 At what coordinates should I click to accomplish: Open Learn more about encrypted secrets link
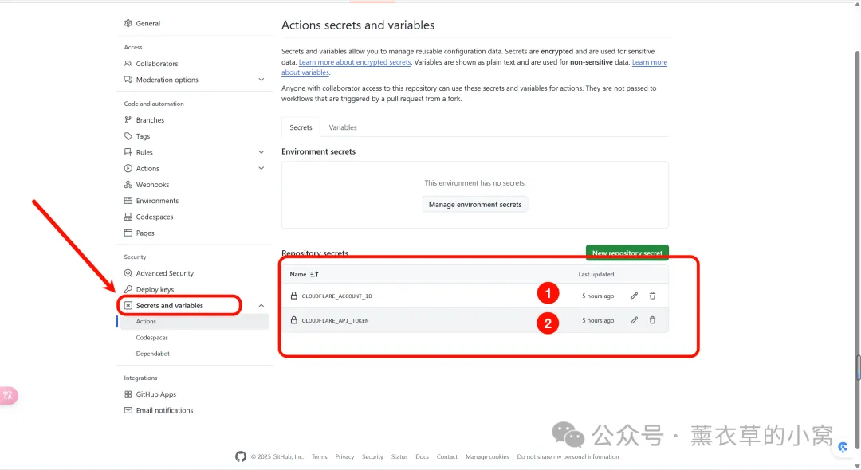tap(355, 62)
